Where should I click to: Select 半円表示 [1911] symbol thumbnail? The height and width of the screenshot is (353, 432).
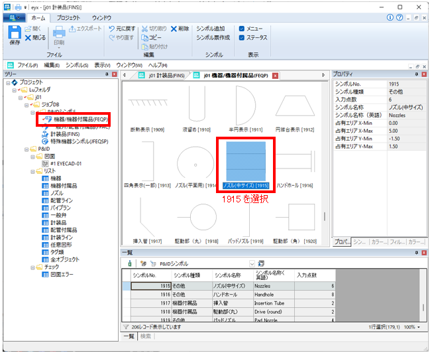pyautogui.click(x=245, y=109)
